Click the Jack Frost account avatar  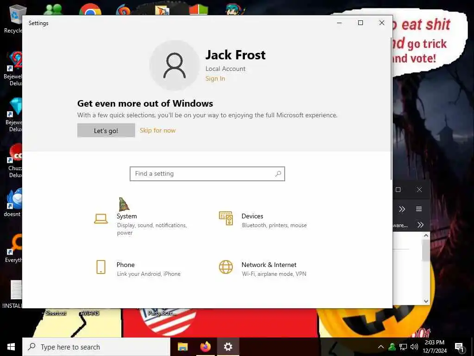tap(175, 65)
